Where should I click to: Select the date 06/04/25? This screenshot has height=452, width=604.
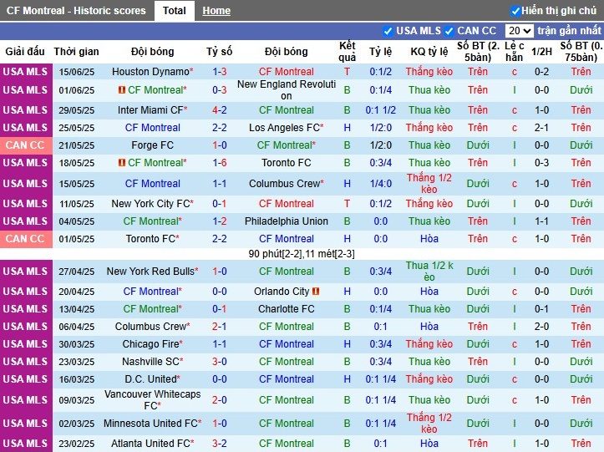click(x=76, y=327)
